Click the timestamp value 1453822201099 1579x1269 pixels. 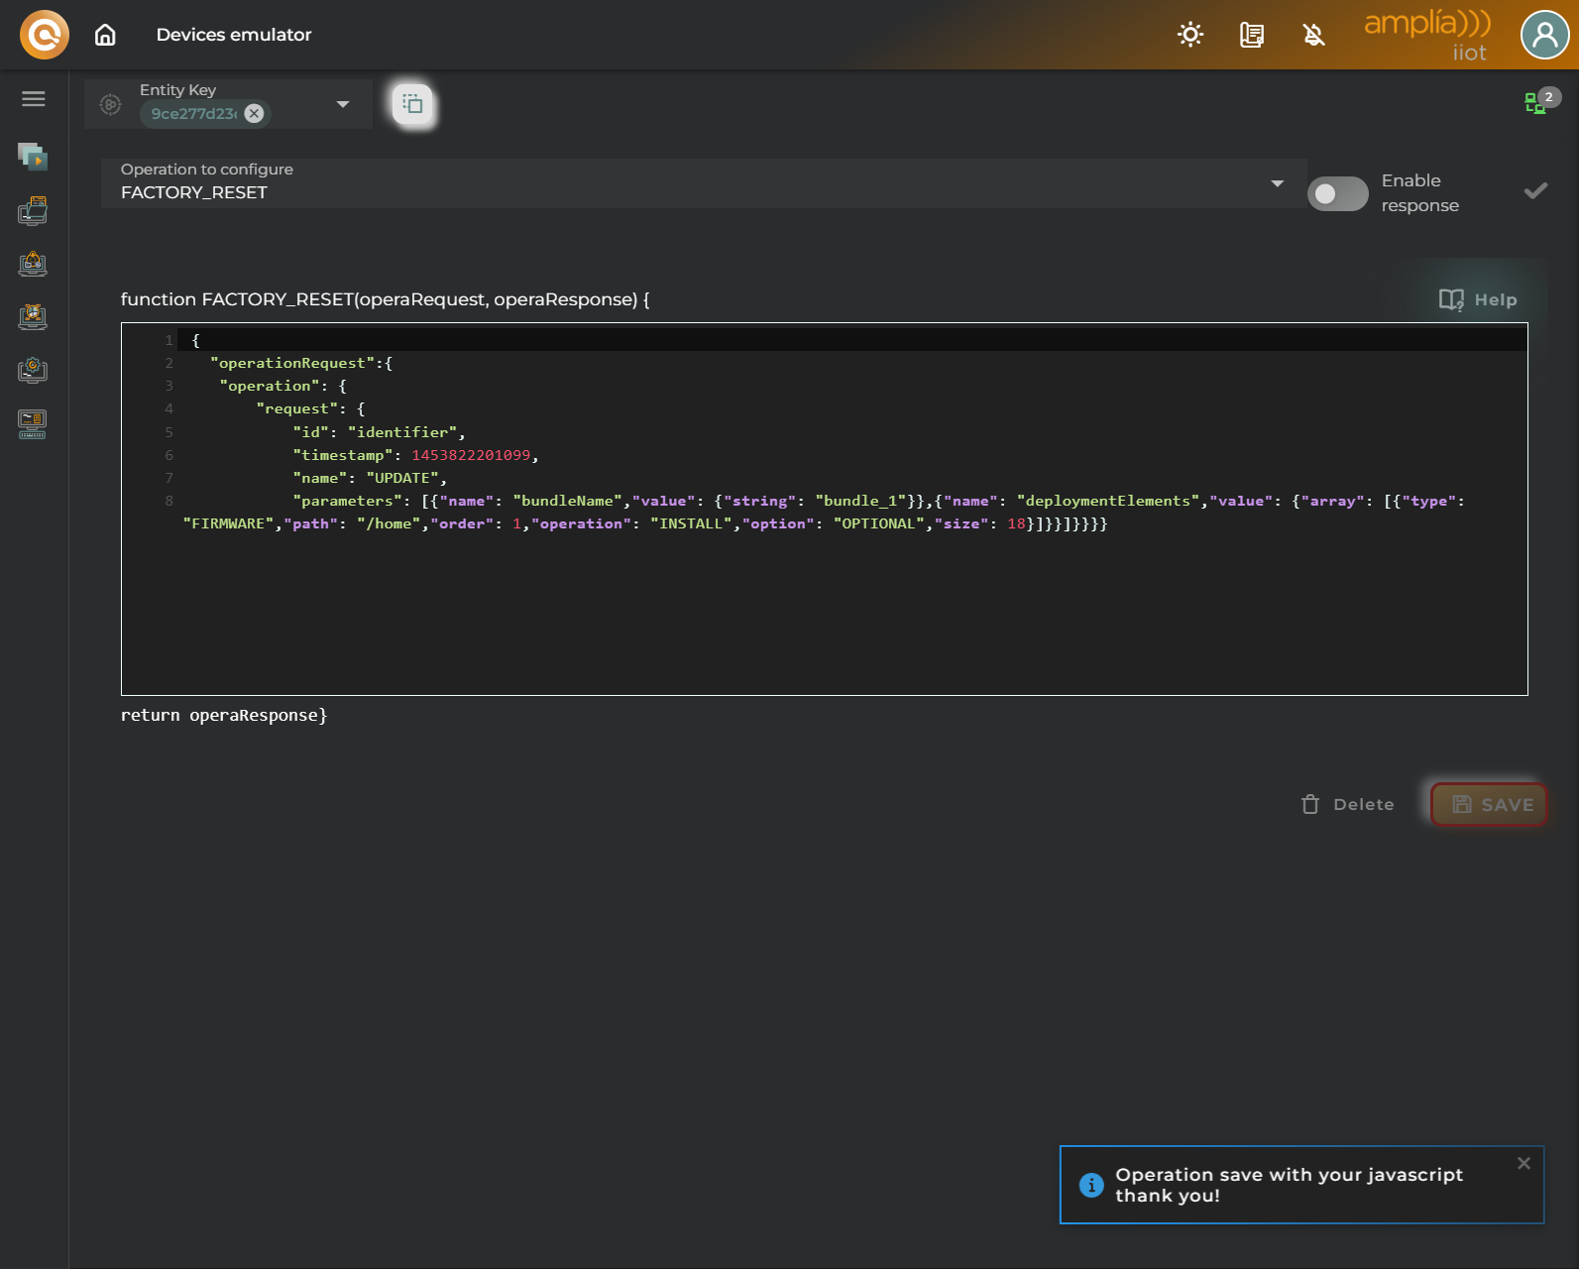point(471,455)
